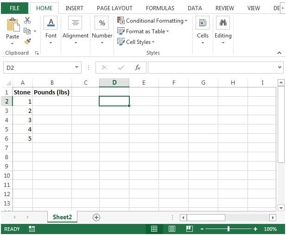Select the HOME tab

(x=44, y=8)
